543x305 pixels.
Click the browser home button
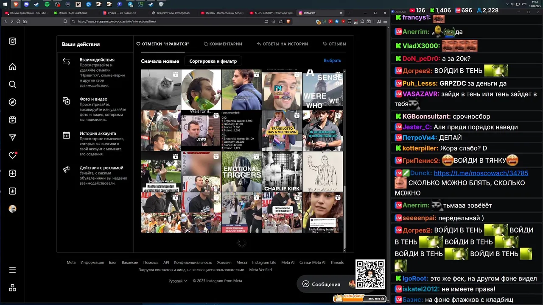tap(25, 21)
